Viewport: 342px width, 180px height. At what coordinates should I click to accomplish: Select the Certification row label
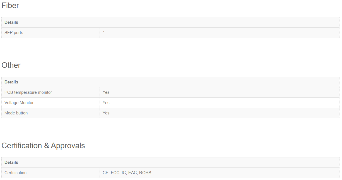click(15, 173)
